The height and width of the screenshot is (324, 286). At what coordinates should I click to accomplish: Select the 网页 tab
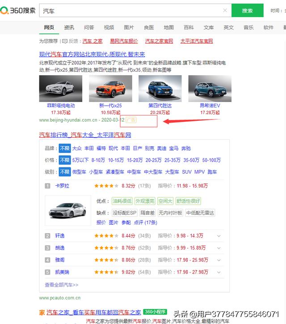(49, 27)
